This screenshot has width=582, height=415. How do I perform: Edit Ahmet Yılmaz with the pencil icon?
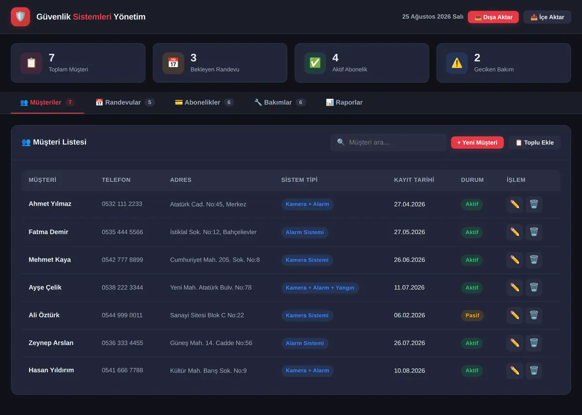click(515, 204)
